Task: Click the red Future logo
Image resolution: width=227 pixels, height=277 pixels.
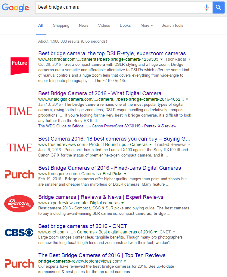Action: point(20,66)
